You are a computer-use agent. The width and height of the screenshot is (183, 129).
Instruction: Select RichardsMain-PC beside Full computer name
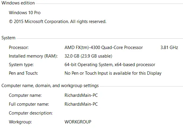(x=81, y=104)
